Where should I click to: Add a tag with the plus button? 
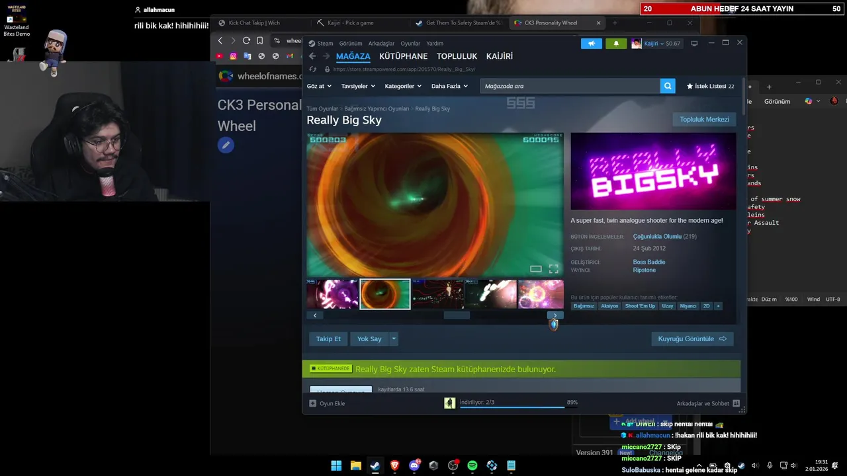(x=718, y=306)
